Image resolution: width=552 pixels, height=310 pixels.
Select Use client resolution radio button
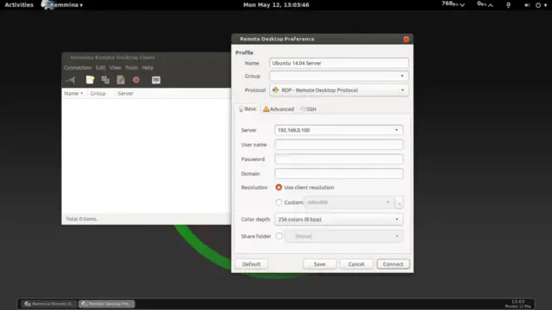pyautogui.click(x=279, y=188)
